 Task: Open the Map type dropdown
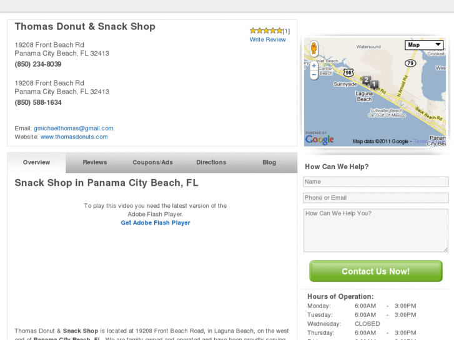[x=424, y=45]
